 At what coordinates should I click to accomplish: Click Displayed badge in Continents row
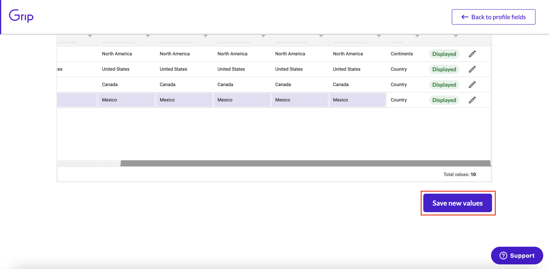click(444, 54)
